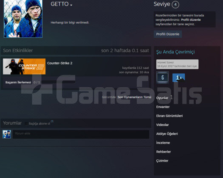Screen dimensions: 223x178
Task: Open the Seviye level 4 badge
Action: pos(175,5)
